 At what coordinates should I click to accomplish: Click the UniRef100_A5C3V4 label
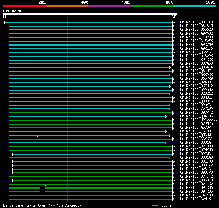point(196,128)
